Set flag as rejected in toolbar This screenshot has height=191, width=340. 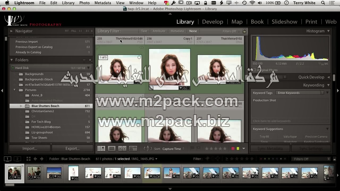pyautogui.click(x=198, y=149)
